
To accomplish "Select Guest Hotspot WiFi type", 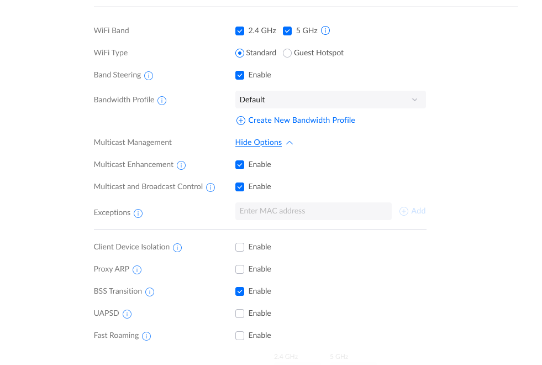I will 287,53.
